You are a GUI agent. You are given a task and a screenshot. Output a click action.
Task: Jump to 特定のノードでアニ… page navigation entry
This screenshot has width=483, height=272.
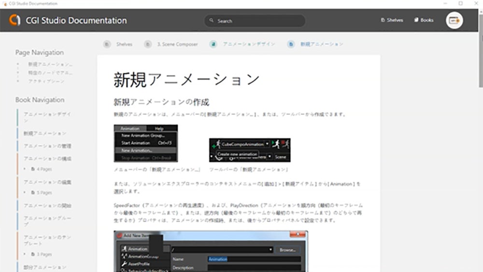[x=51, y=73]
